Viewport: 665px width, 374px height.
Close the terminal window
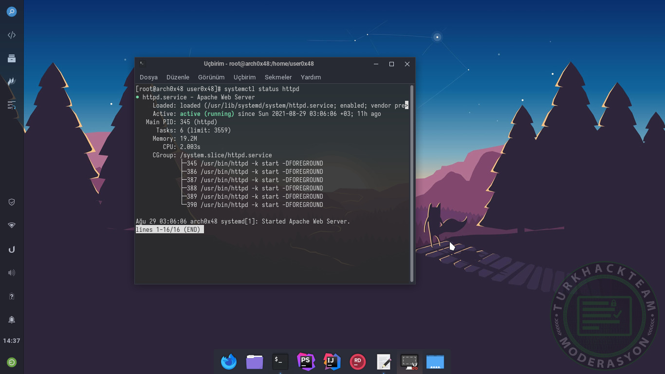[407, 64]
